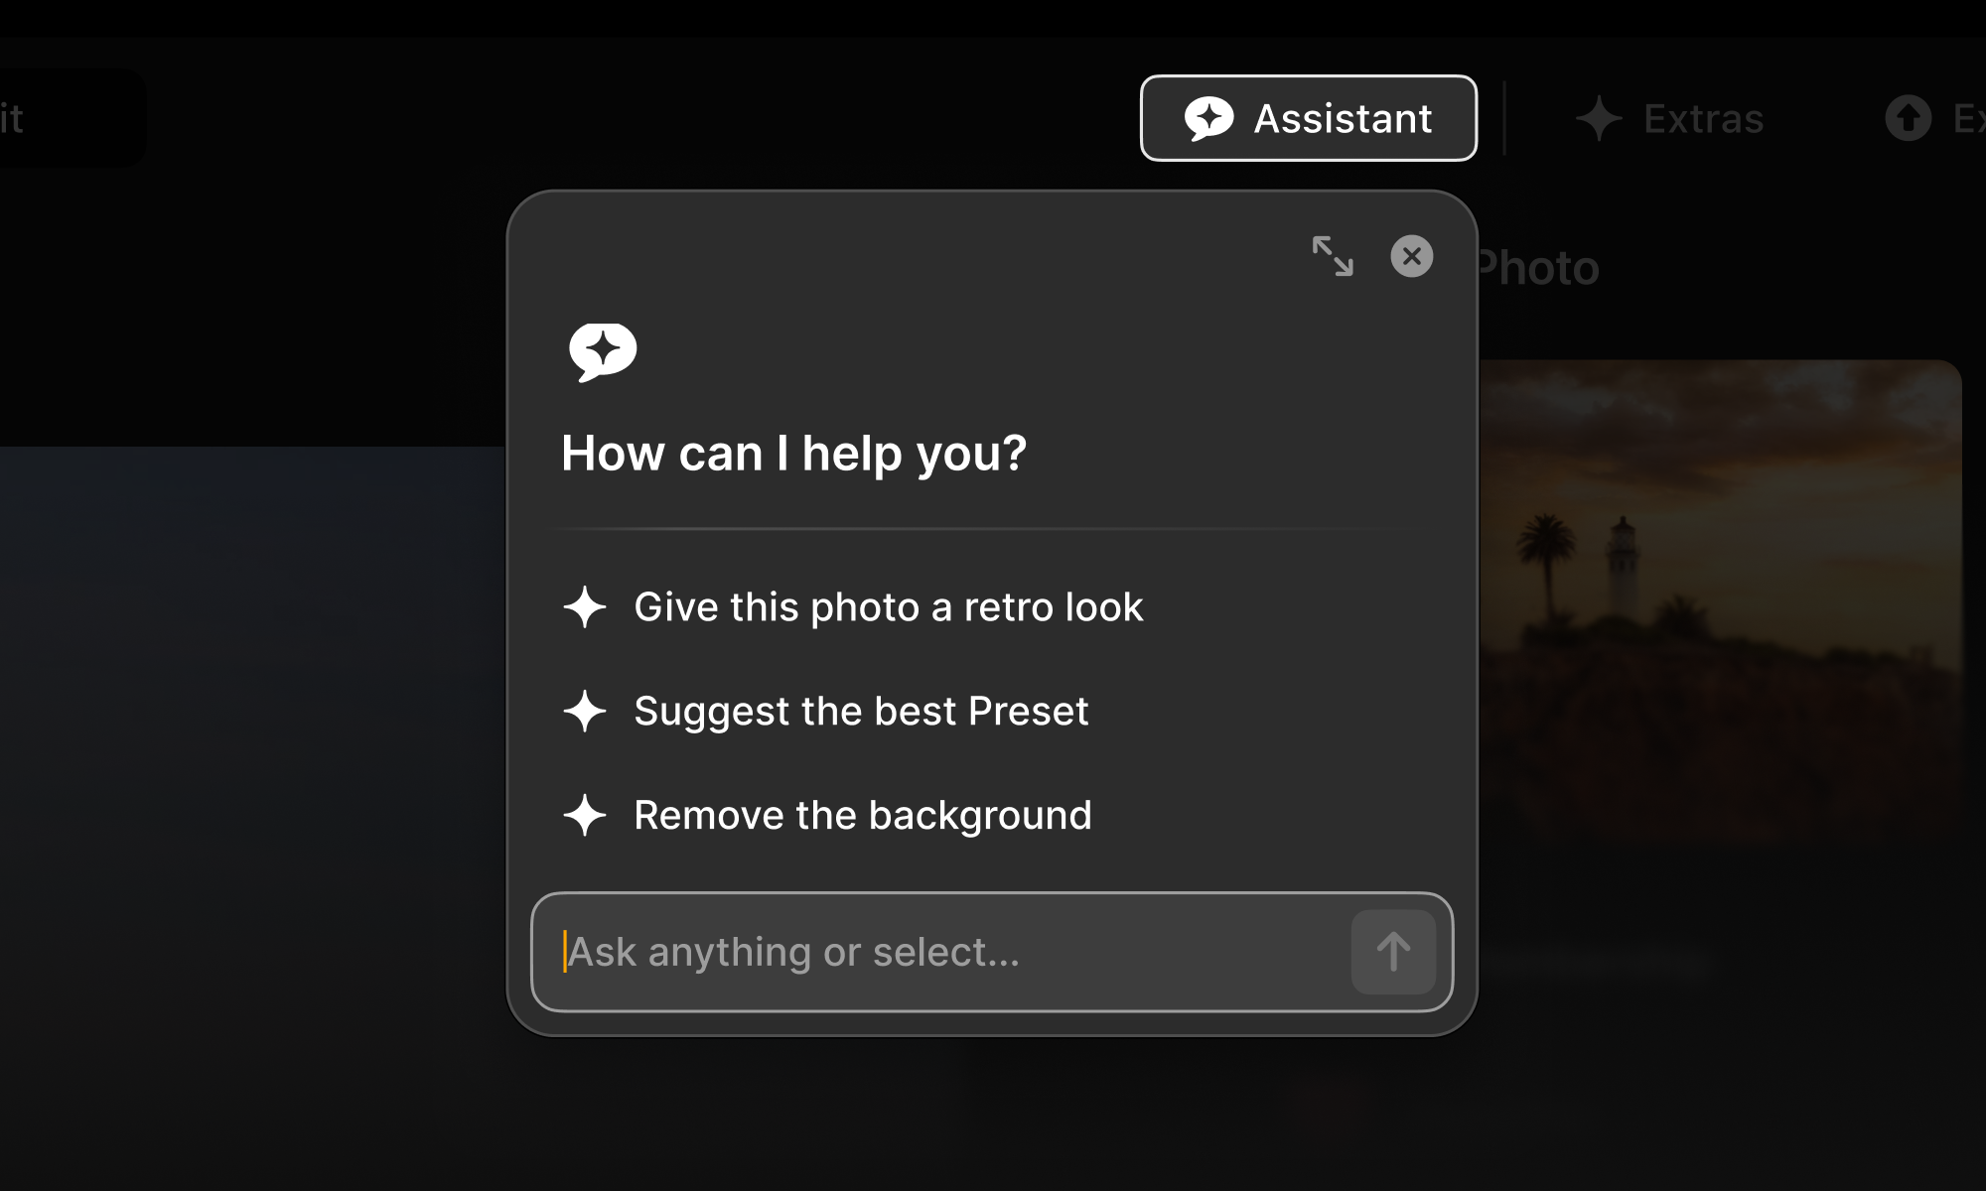1986x1191 pixels.
Task: Click the sparkle icon beside Suggest Preset
Action: click(x=585, y=712)
